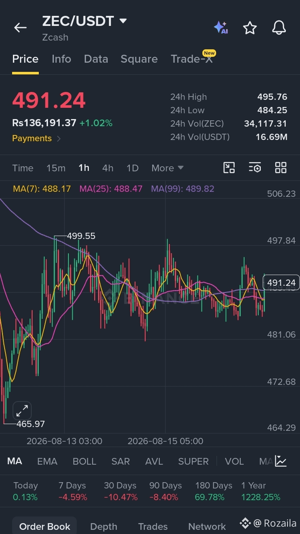Screen dimensions: 300x534
Task: Select the 1D interval
Action: [x=132, y=168]
